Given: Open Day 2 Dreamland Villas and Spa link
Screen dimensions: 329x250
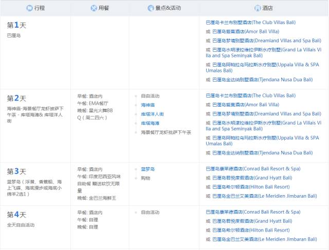Looking at the screenshot, I should coord(267,114).
